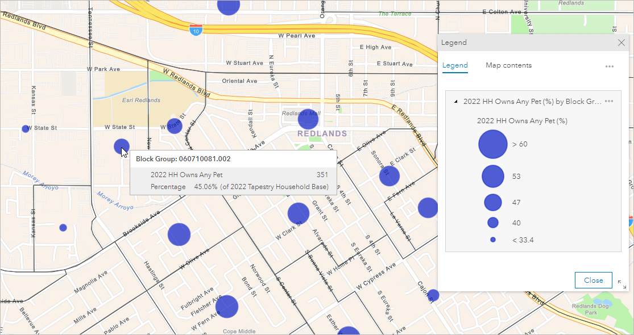Switch to the Legend tab

(455, 65)
